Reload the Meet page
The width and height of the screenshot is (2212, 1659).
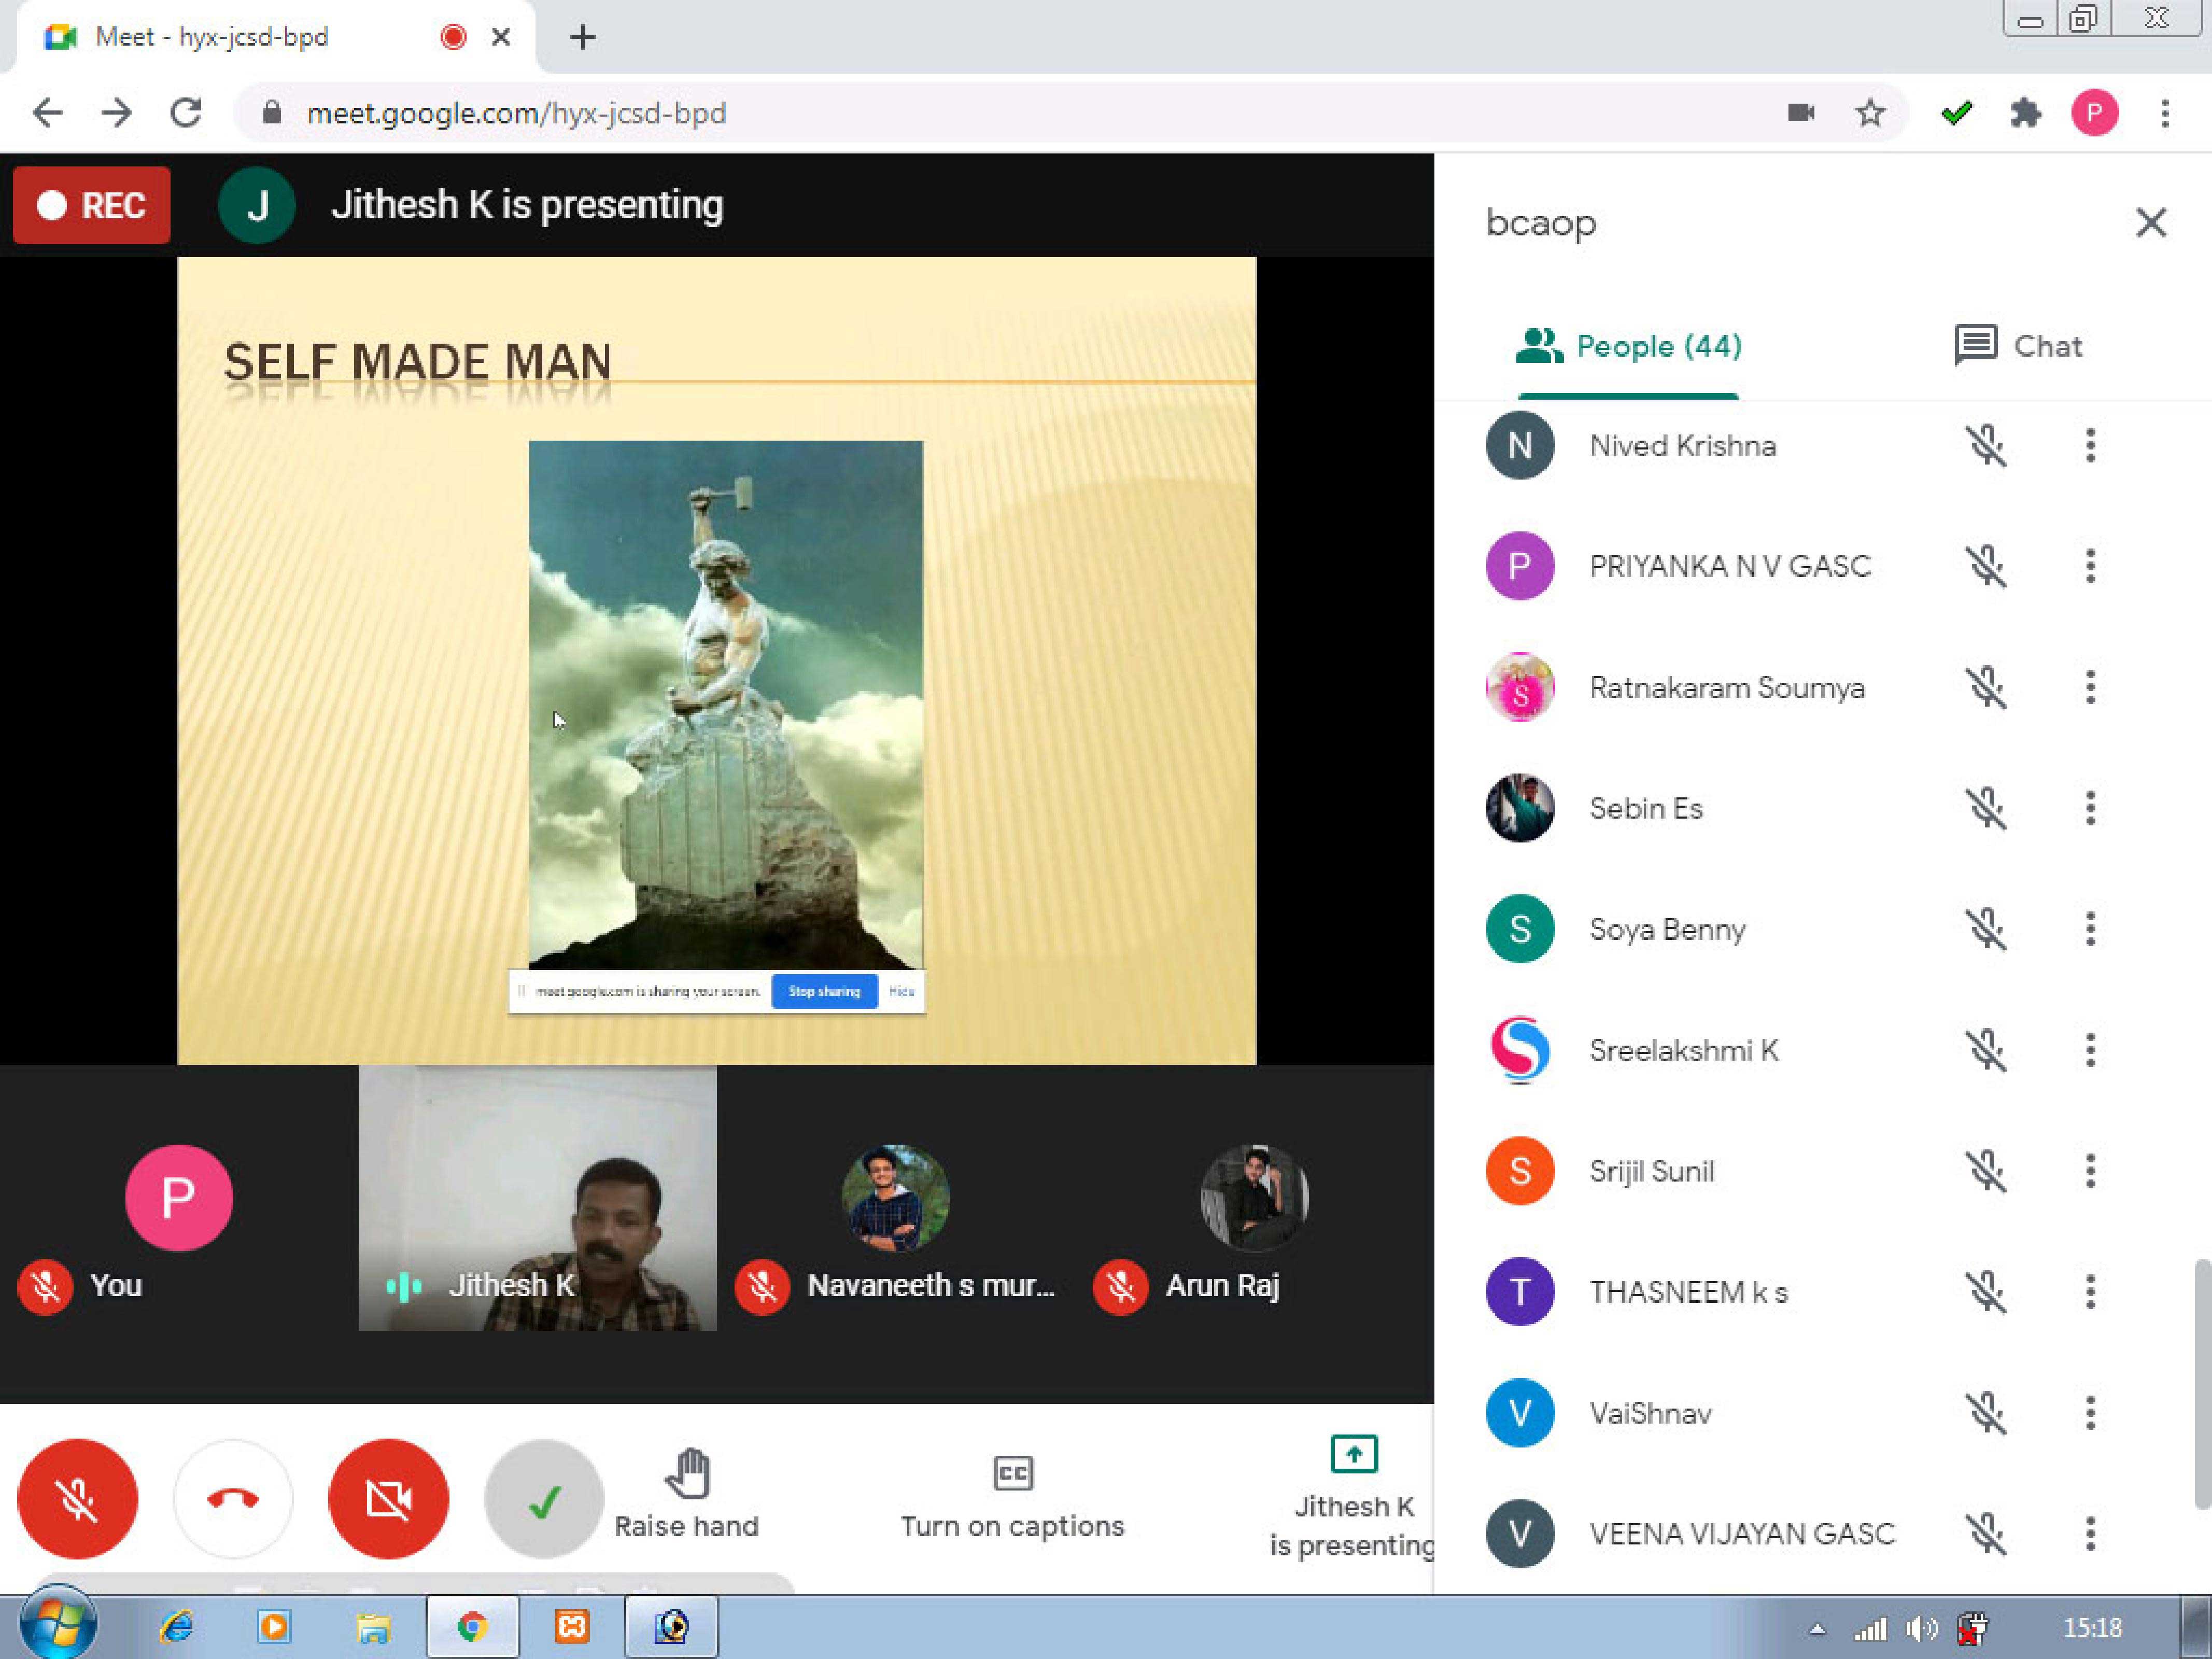tap(186, 113)
